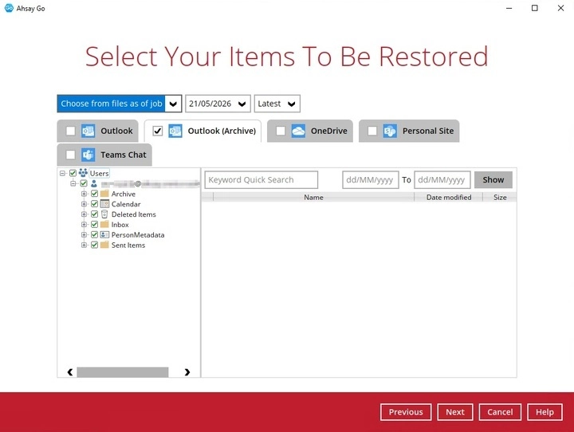Click the tree panel horizontal scrollbar thumb

click(x=123, y=372)
